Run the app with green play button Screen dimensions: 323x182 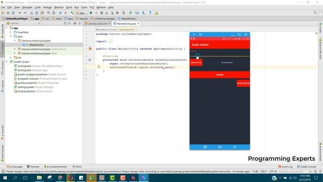tap(91, 13)
